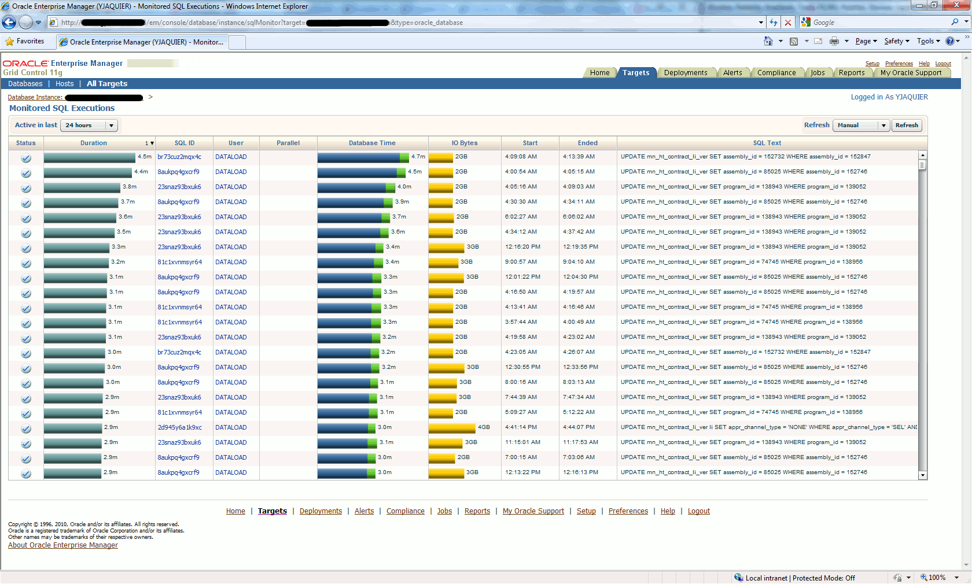Open the Preferences link in the page header
This screenshot has width=972, height=584.
click(899, 64)
